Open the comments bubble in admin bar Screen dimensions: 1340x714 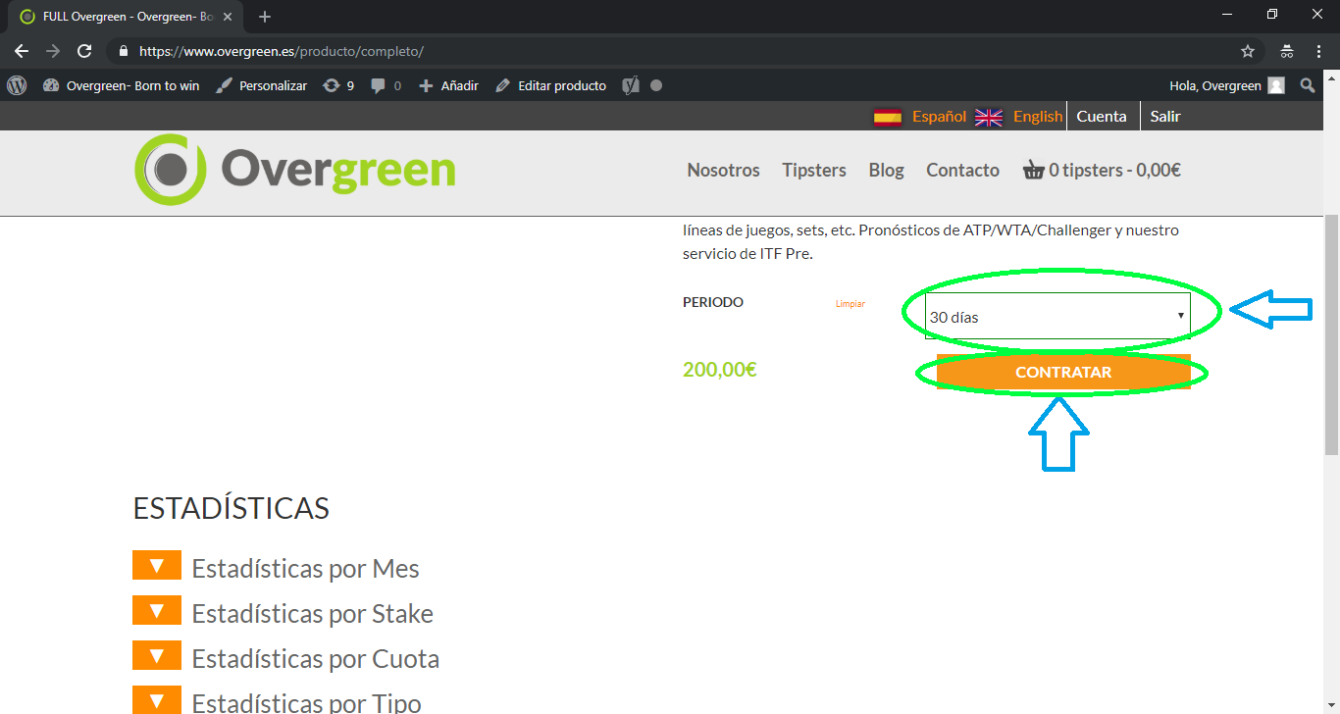386,85
